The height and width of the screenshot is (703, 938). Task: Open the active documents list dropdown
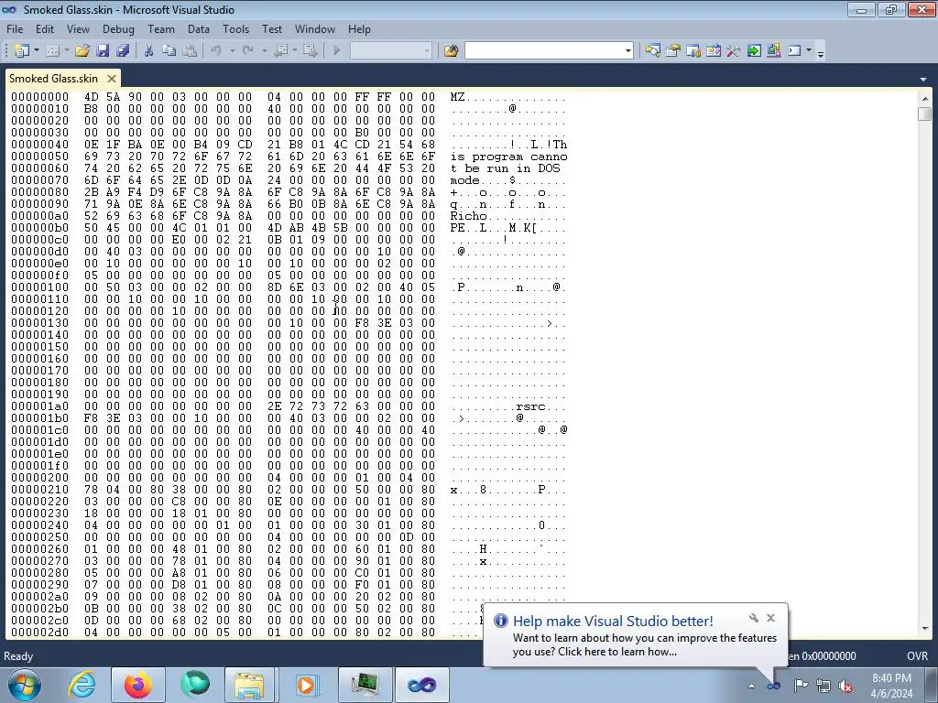[x=923, y=79]
